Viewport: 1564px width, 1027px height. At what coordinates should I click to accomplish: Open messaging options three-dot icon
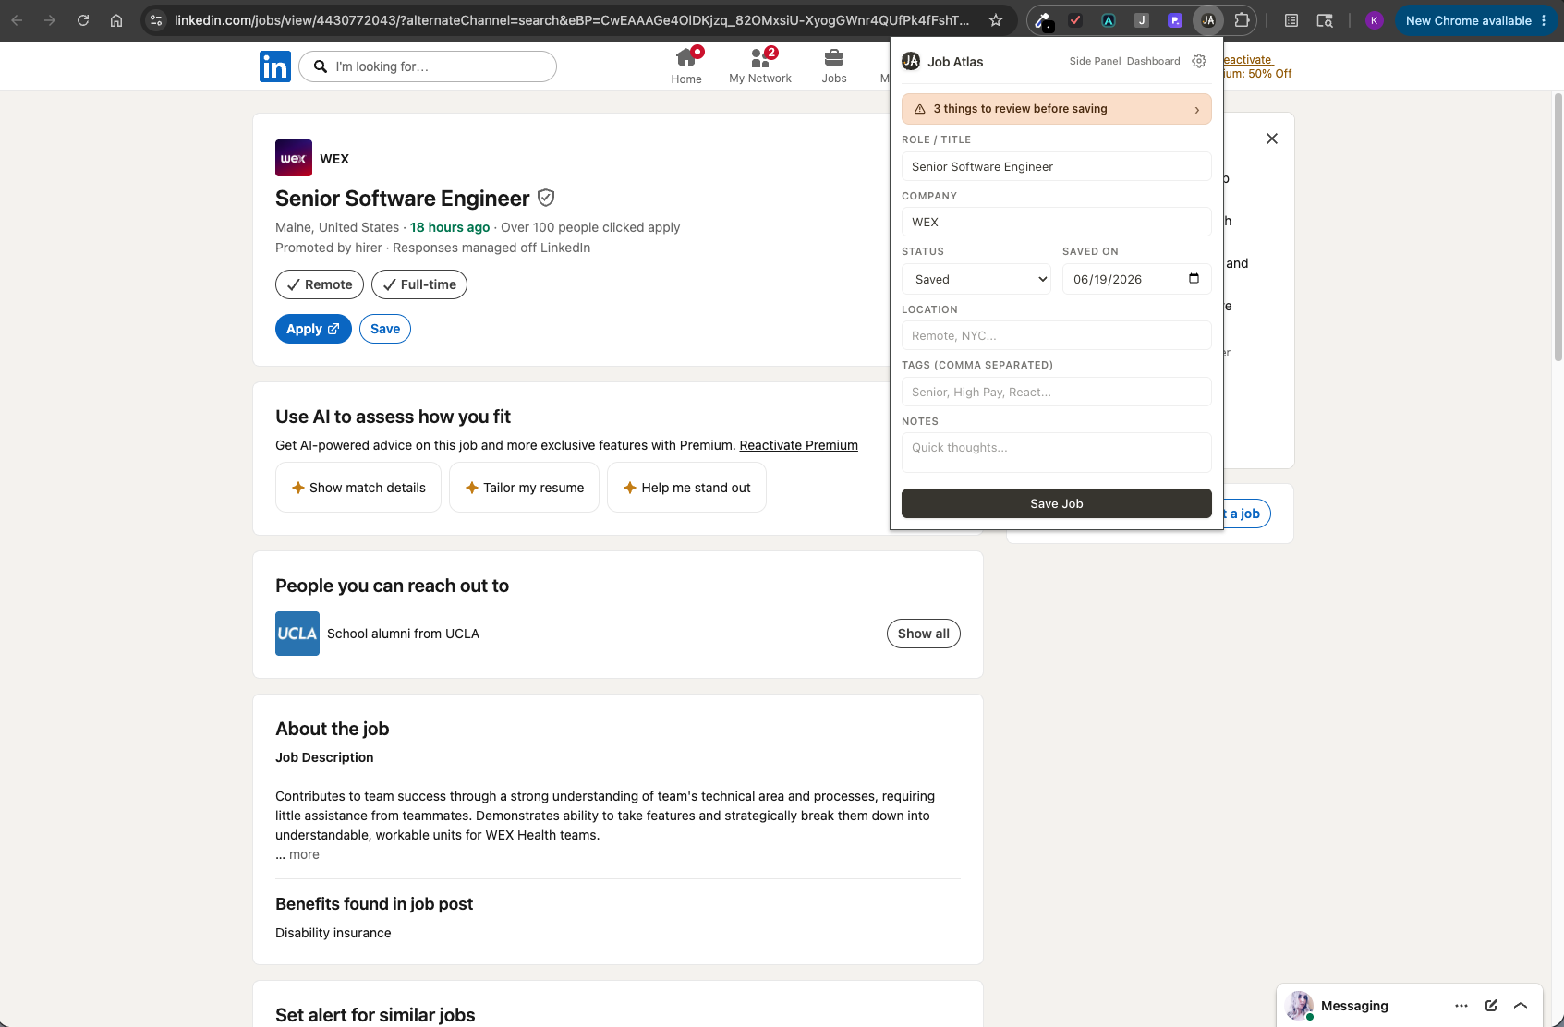point(1461,1006)
